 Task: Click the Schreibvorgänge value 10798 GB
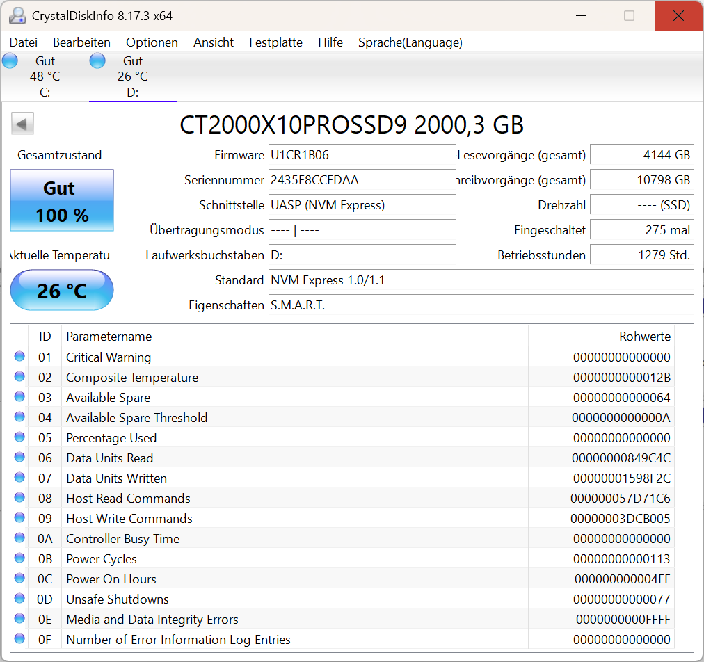point(641,180)
